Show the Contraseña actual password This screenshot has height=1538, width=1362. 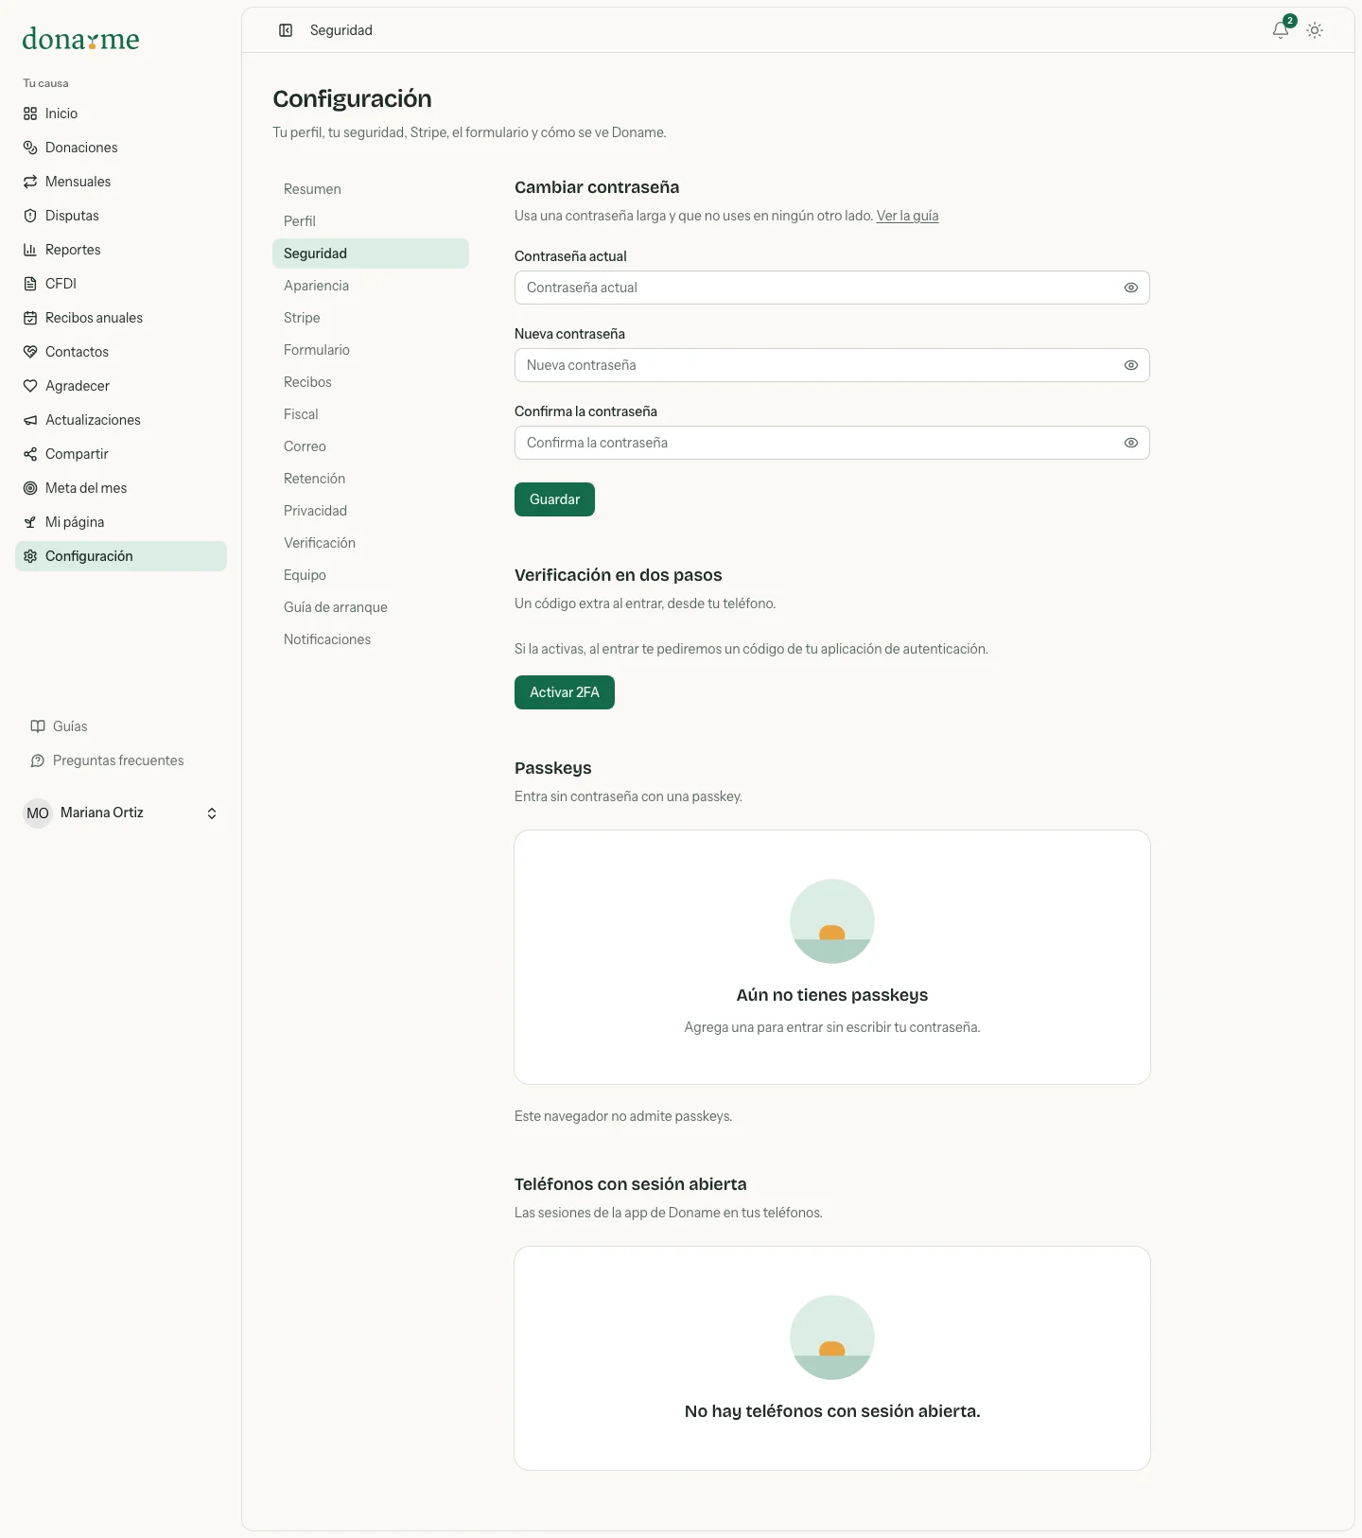(1130, 288)
